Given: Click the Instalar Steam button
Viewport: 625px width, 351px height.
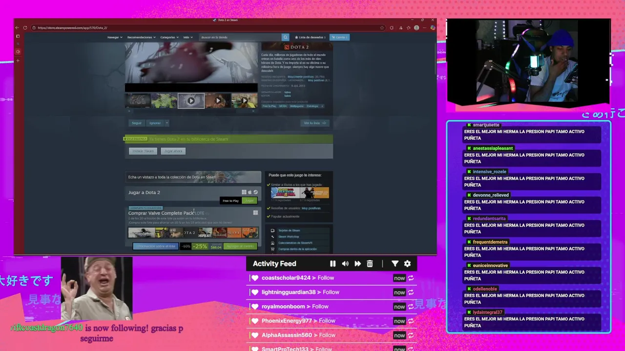Looking at the screenshot, I should point(143,151).
